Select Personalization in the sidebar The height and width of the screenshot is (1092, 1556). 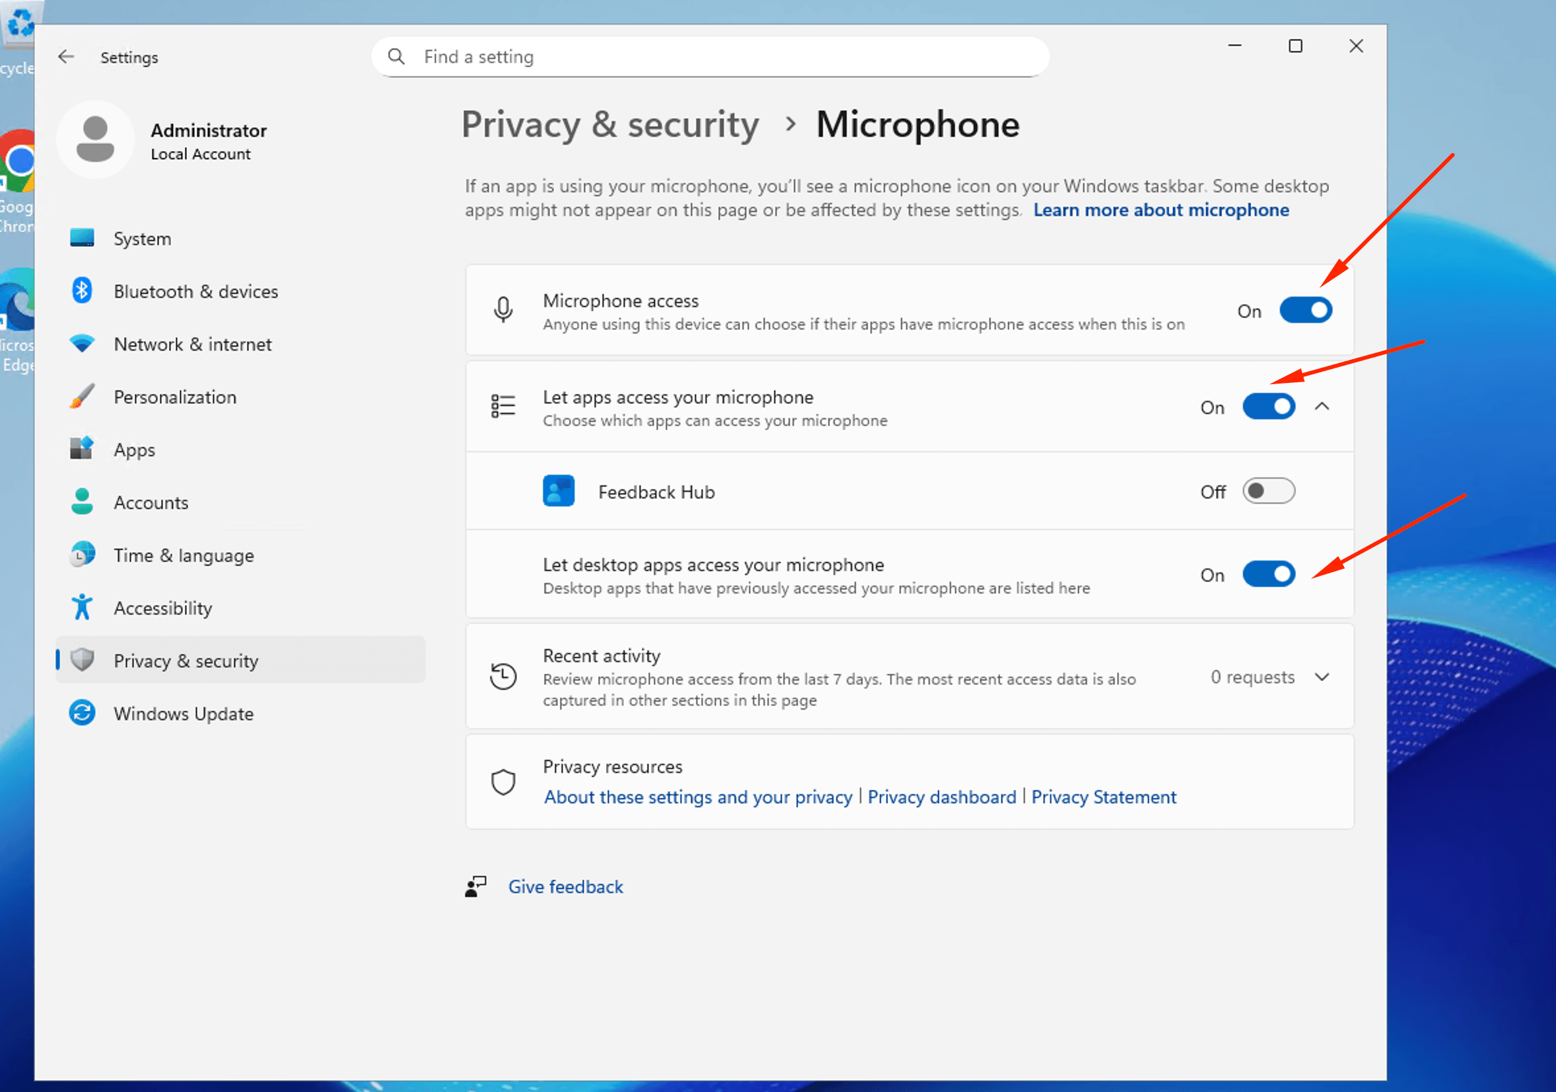click(240, 397)
